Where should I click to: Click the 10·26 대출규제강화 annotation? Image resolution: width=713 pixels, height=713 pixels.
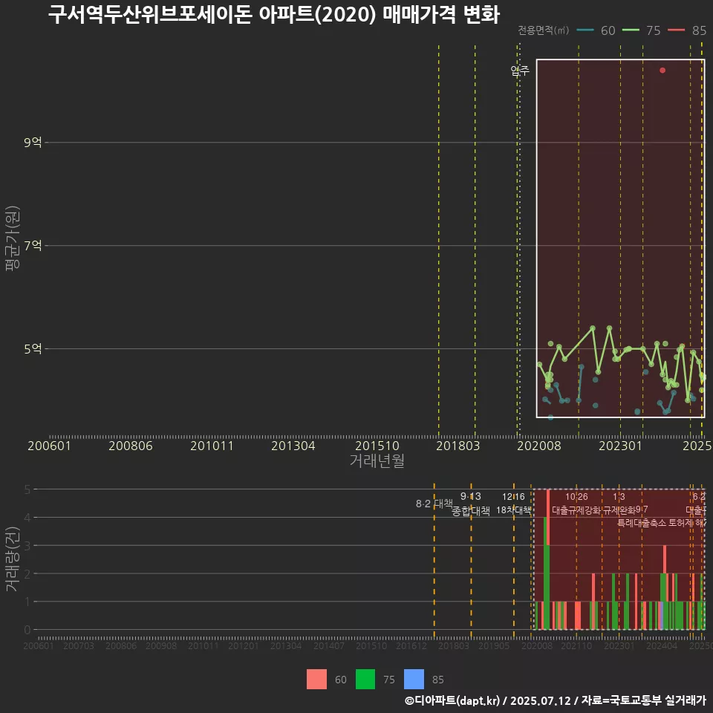[x=576, y=504]
